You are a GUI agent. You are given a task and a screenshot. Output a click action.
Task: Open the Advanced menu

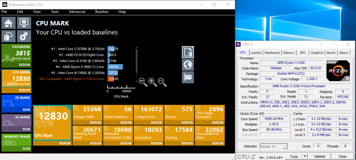pyautogui.click(x=77, y=12)
